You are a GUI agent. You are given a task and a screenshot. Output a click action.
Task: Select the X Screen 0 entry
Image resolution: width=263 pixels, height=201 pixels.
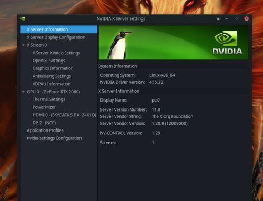[x=37, y=45]
